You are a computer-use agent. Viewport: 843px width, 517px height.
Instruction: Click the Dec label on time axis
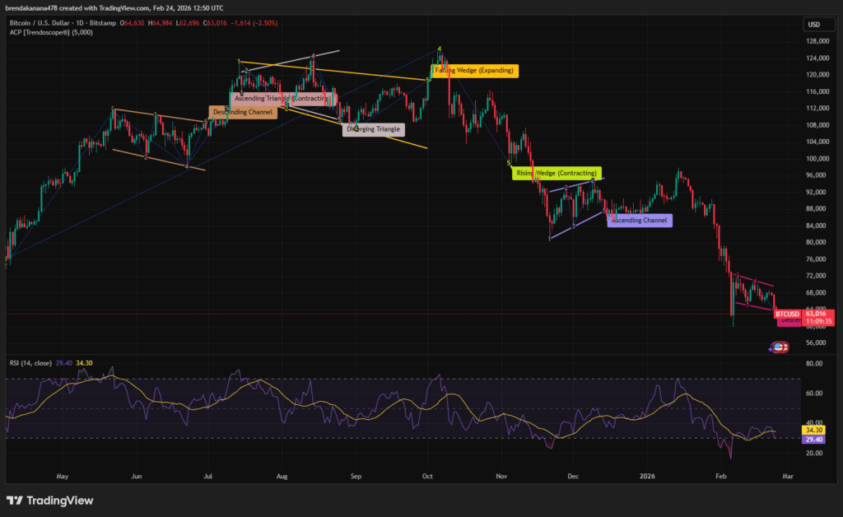[573, 476]
